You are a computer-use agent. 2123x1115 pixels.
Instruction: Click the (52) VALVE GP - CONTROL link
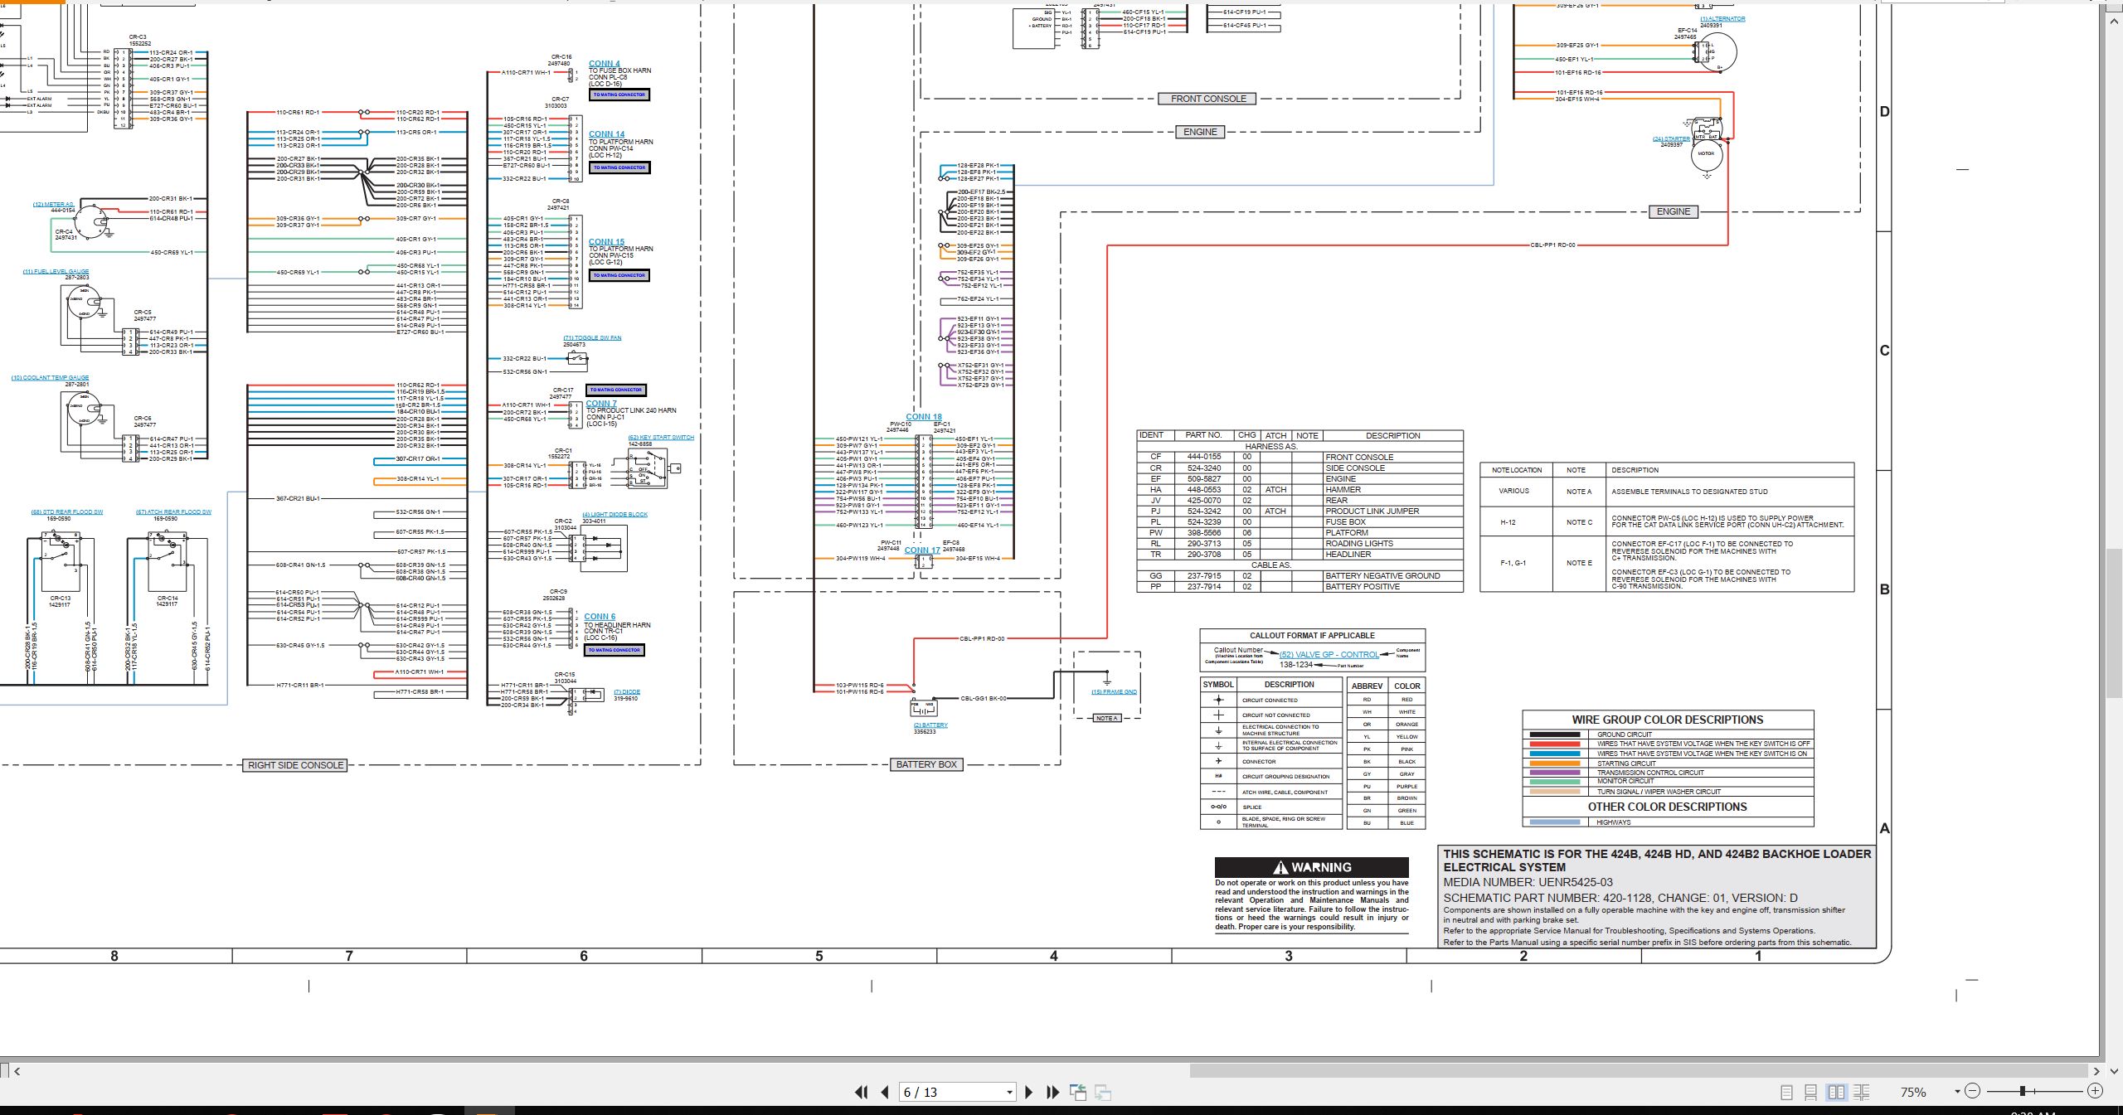pos(1329,655)
